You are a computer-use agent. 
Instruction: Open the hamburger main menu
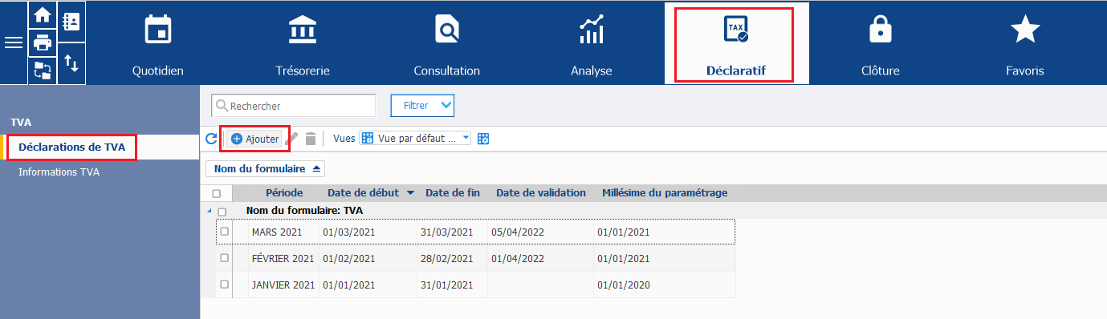14,42
